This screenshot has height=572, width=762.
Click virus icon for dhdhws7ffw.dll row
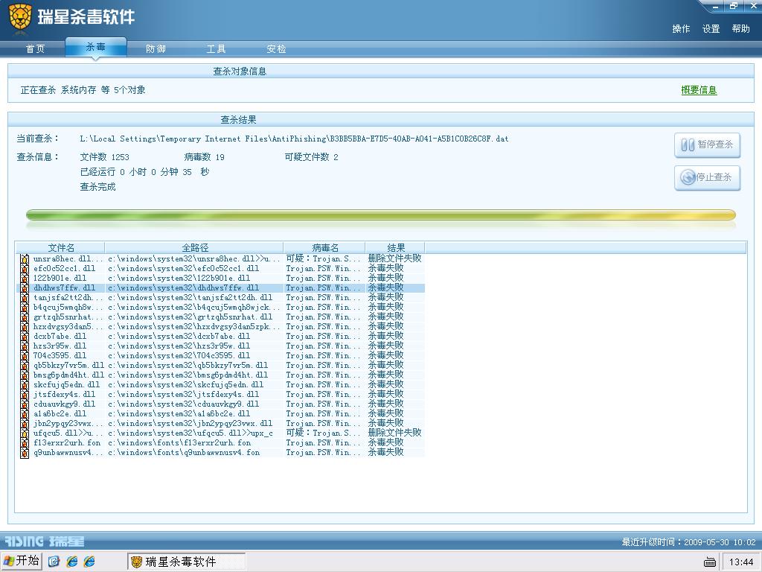point(25,288)
